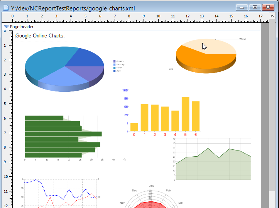Click the document icon in title bar
Screen dimensions: 279x208
[6, 8]
